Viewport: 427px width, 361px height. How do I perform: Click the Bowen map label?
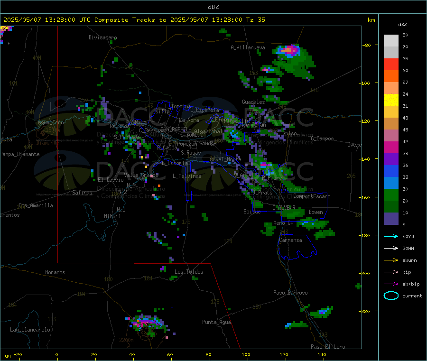[316, 212]
